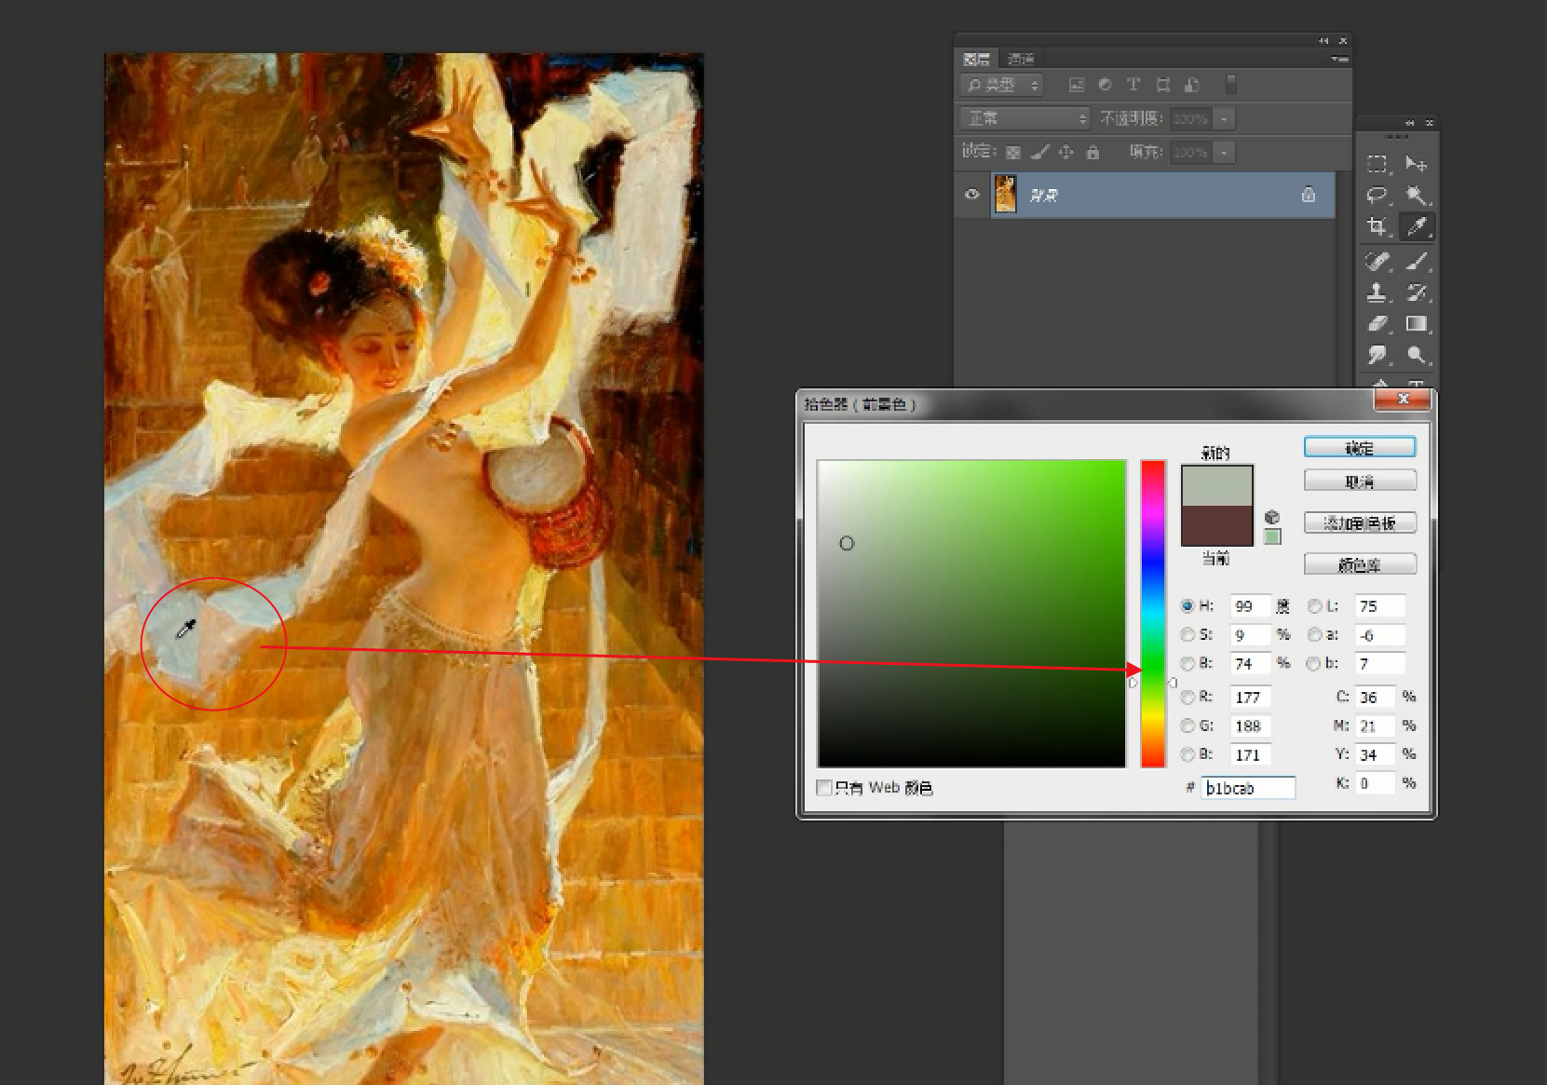Collapse the Layers panel with double-arrow
Viewport: 1547px width, 1085px height.
[1323, 41]
